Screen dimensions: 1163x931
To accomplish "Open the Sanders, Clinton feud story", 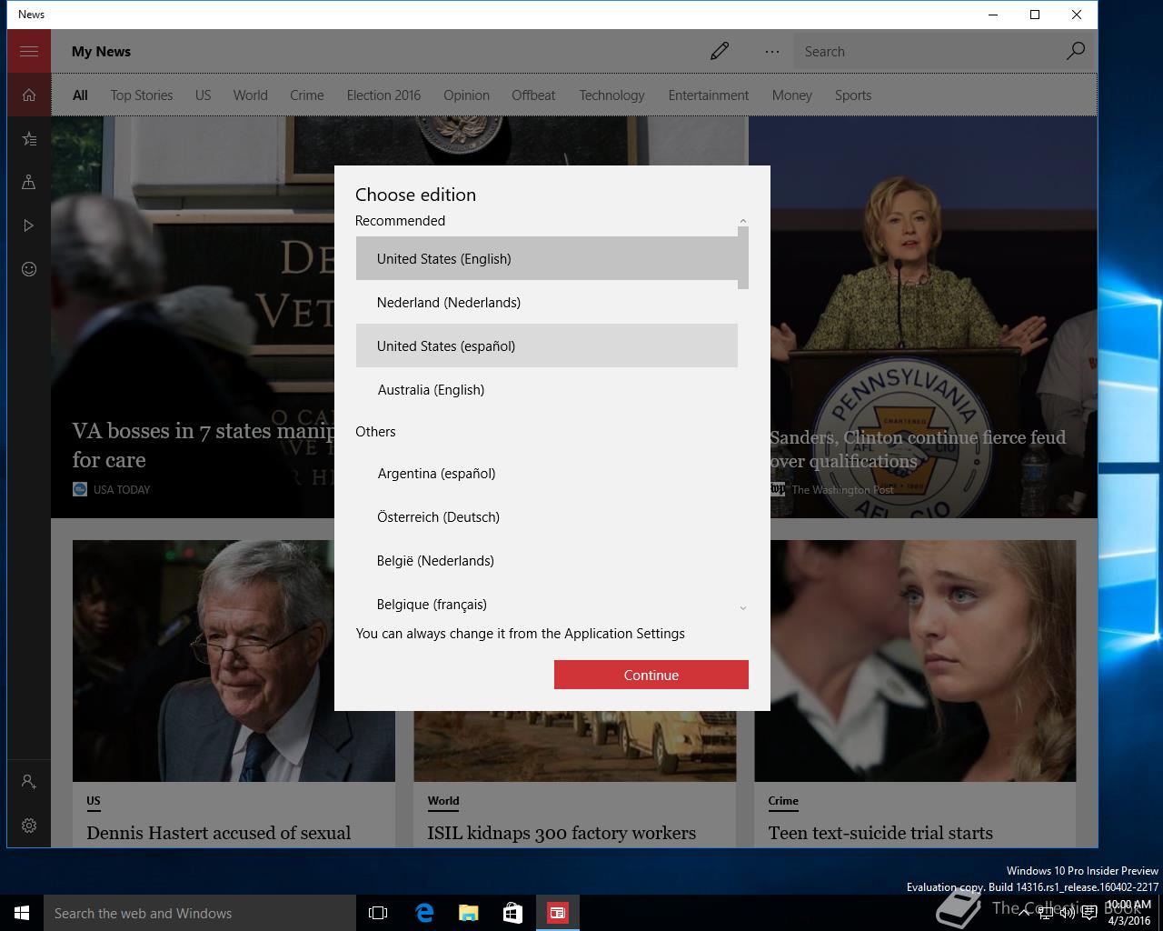I will pyautogui.click(x=918, y=449).
